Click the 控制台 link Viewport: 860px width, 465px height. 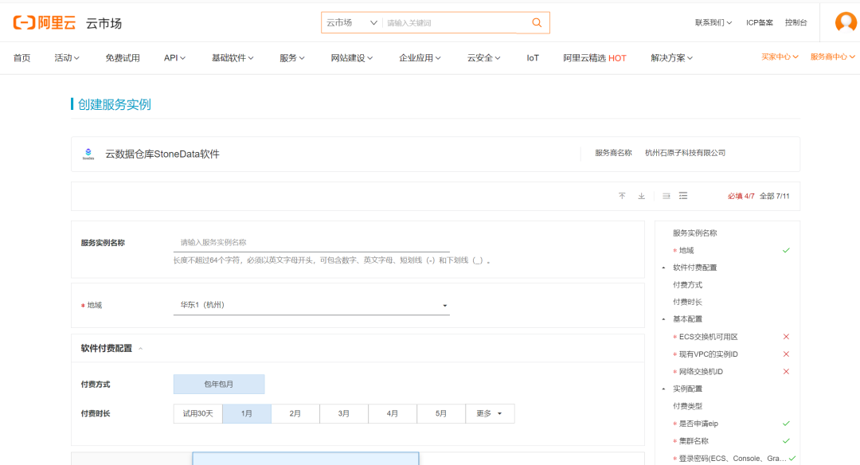coord(795,22)
